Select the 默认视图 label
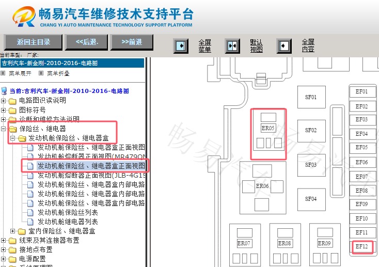 click(x=256, y=46)
